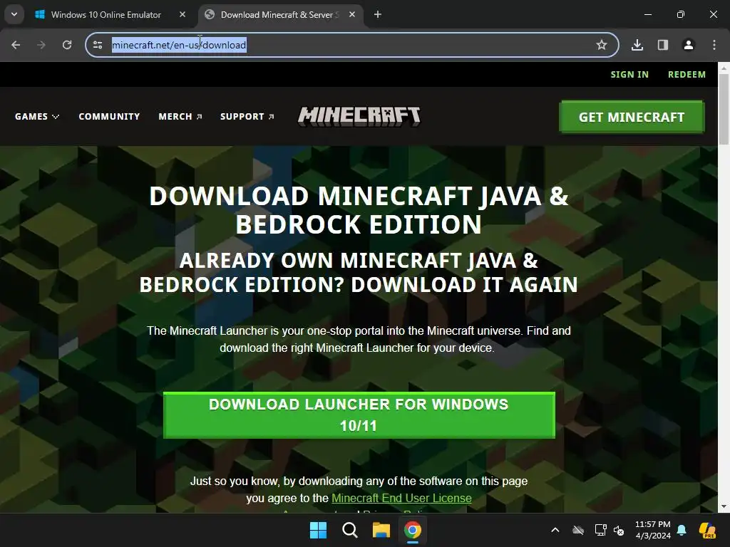Open Chrome side panel icon
Viewport: 730px width, 547px height.
coord(663,45)
